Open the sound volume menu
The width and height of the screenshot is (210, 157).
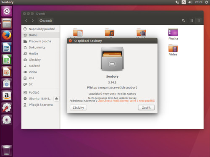tap(190, 2)
